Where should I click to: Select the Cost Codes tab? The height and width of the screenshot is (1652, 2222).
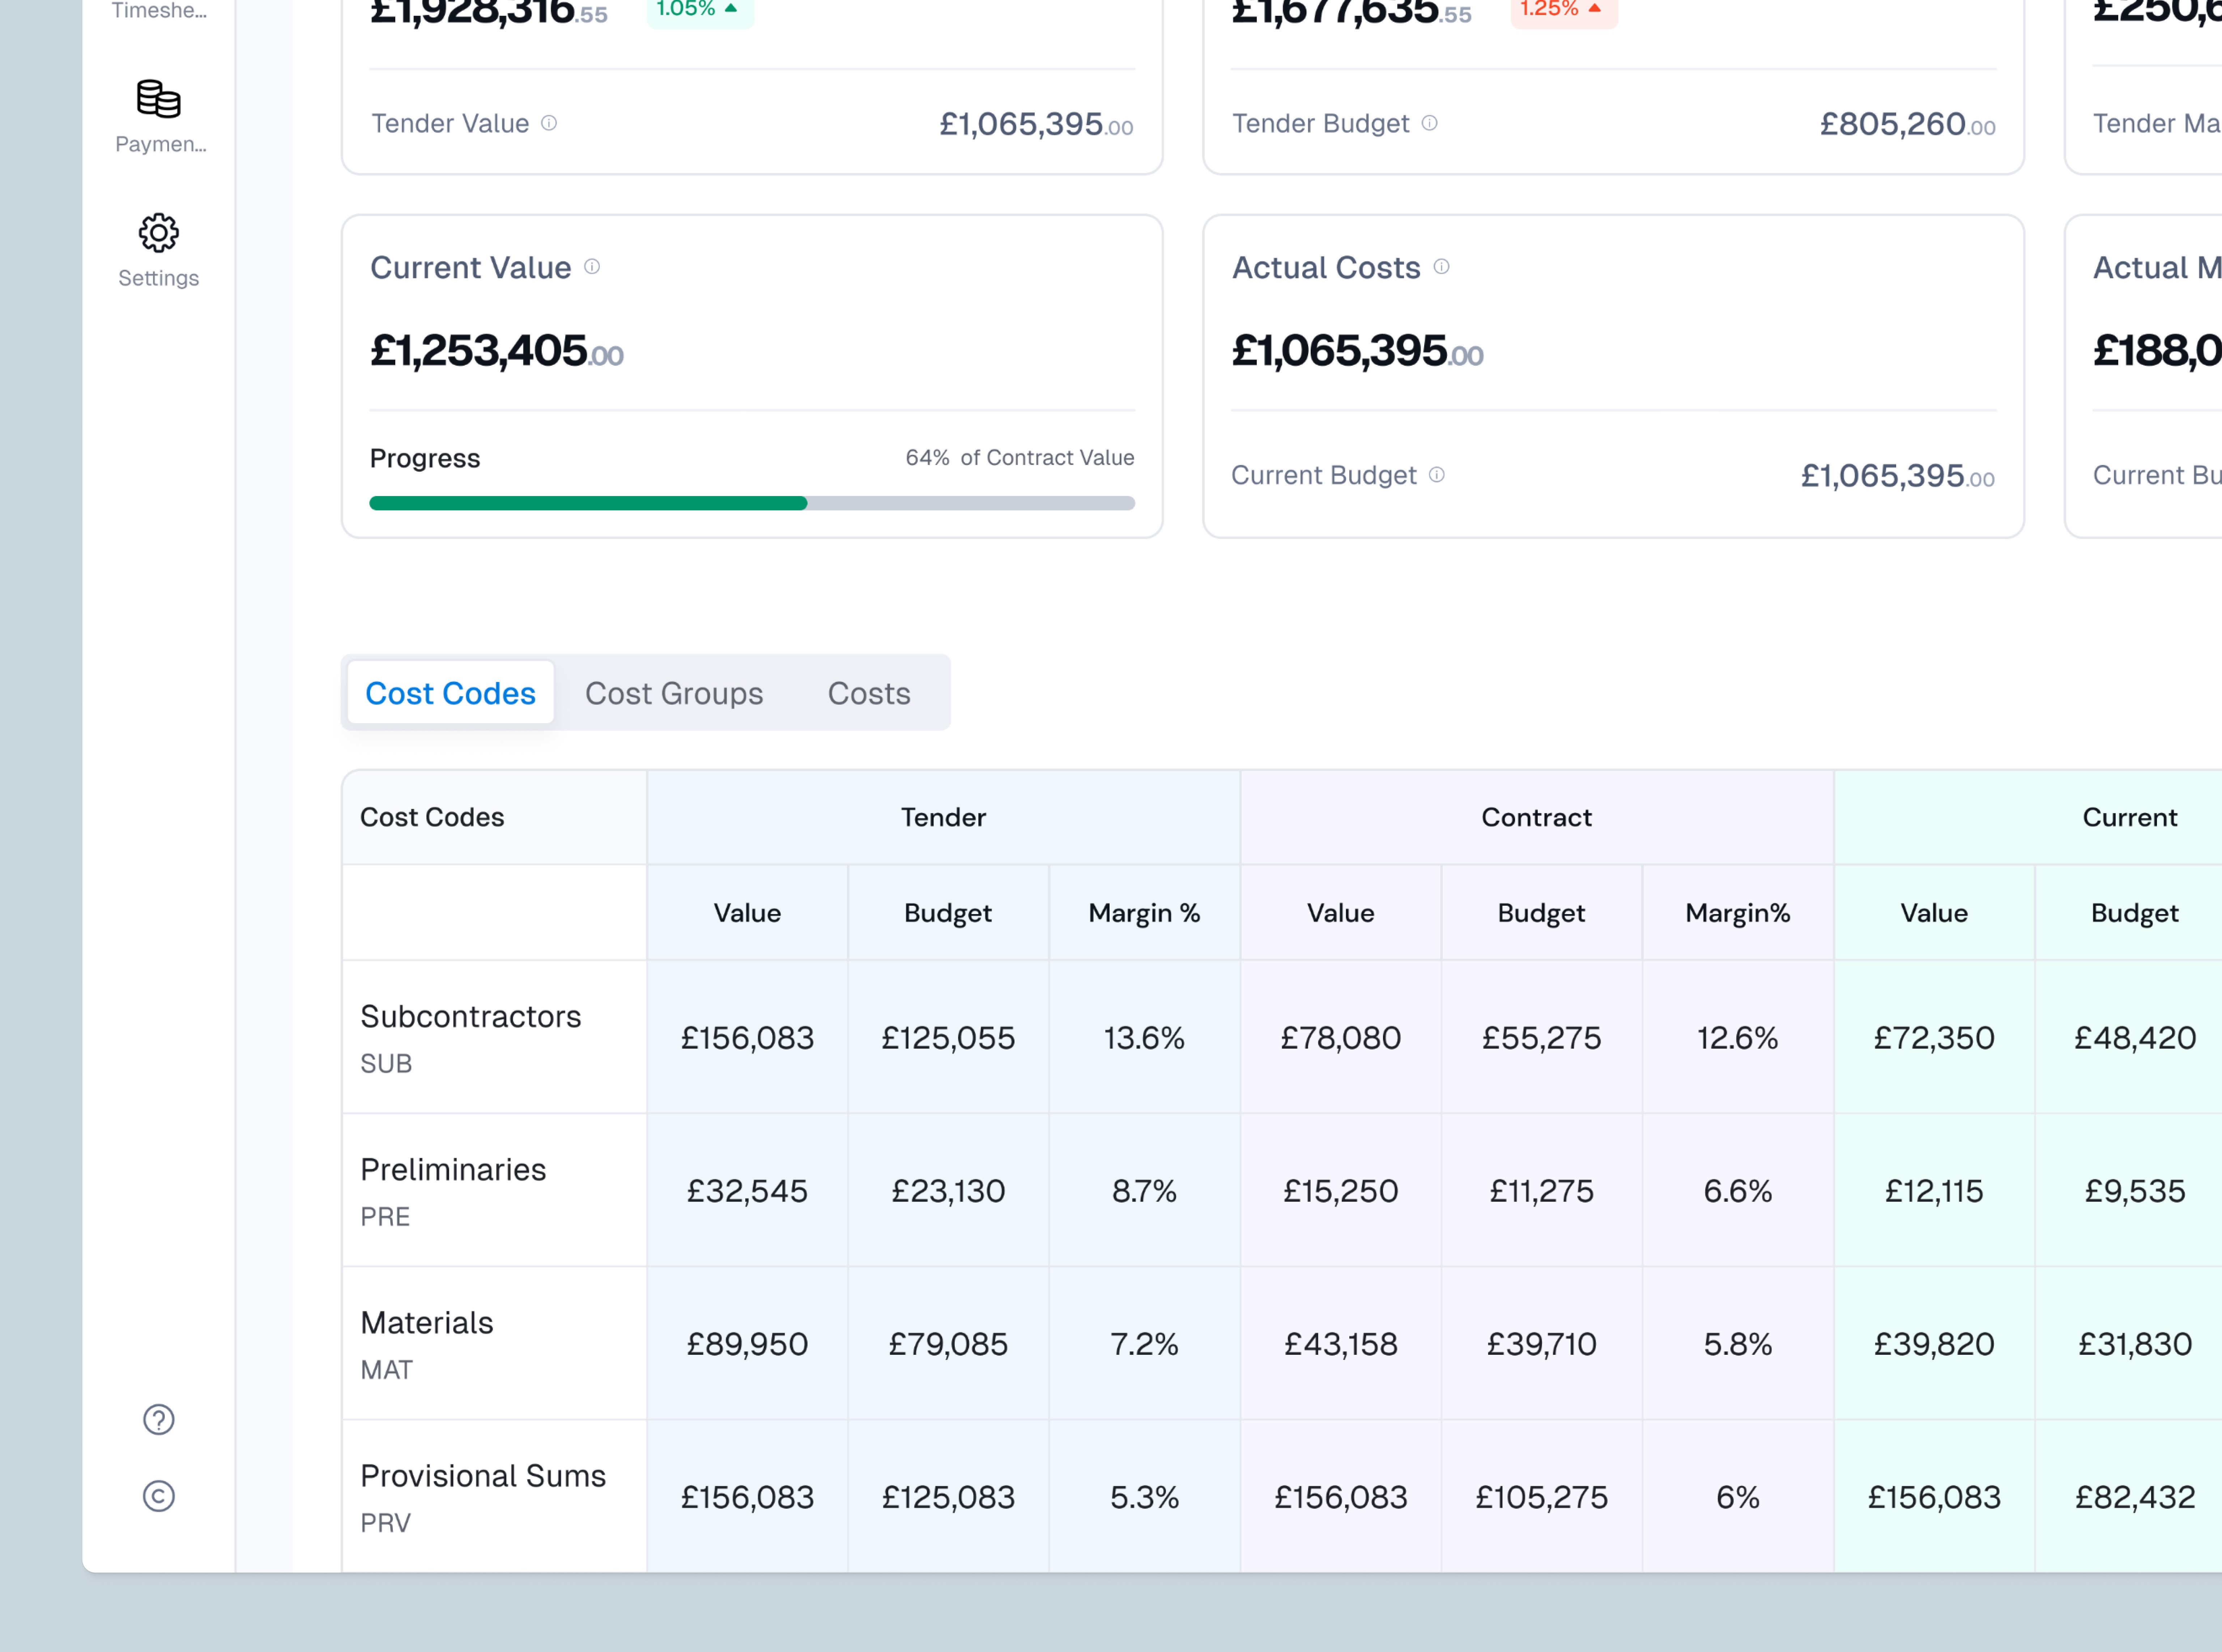click(451, 693)
